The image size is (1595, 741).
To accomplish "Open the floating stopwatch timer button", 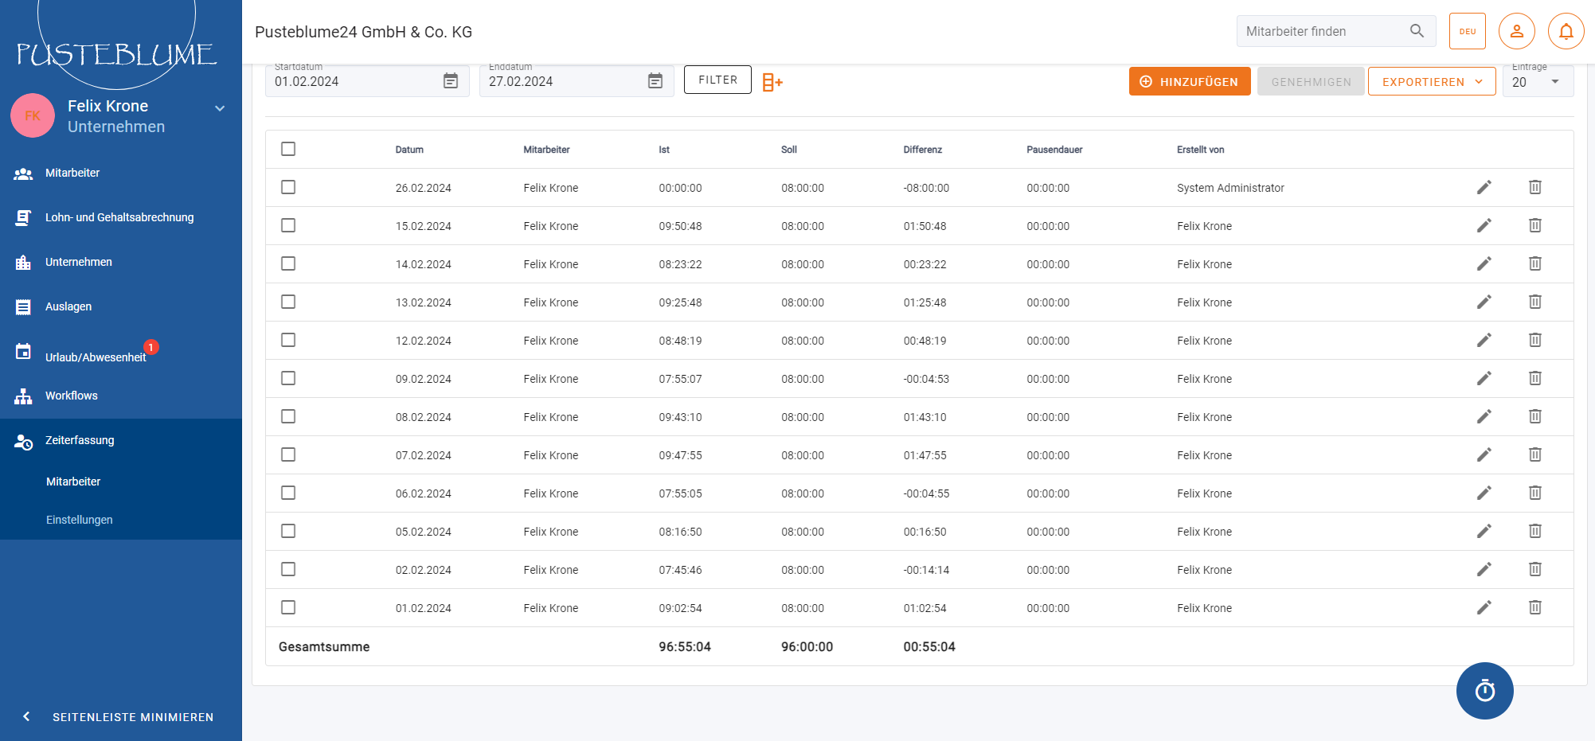I will click(x=1484, y=691).
